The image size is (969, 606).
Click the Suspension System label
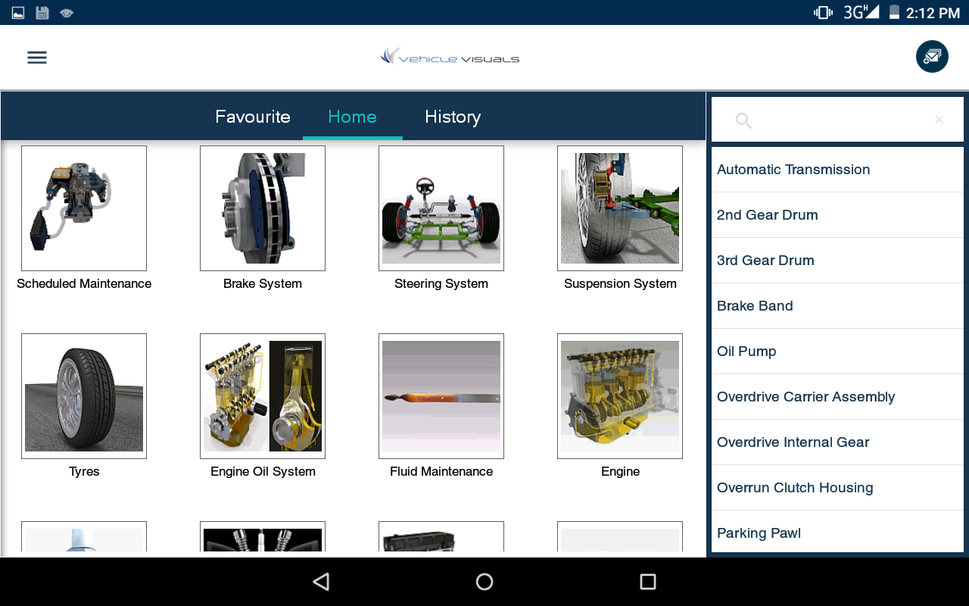click(x=620, y=283)
